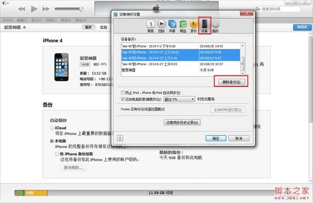Select backup dated 2014-7-2 下午5:00
Viewport: 313px width, 203px height.
pyautogui.click(x=180, y=46)
